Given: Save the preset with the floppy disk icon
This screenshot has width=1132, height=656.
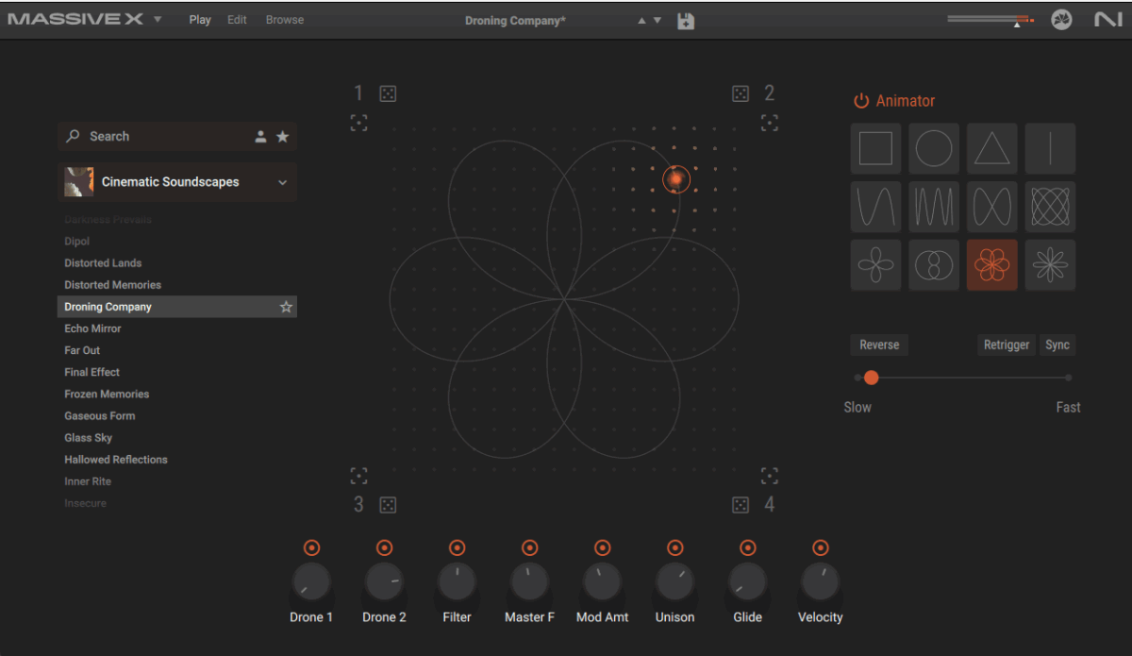Looking at the screenshot, I should pyautogui.click(x=686, y=20).
